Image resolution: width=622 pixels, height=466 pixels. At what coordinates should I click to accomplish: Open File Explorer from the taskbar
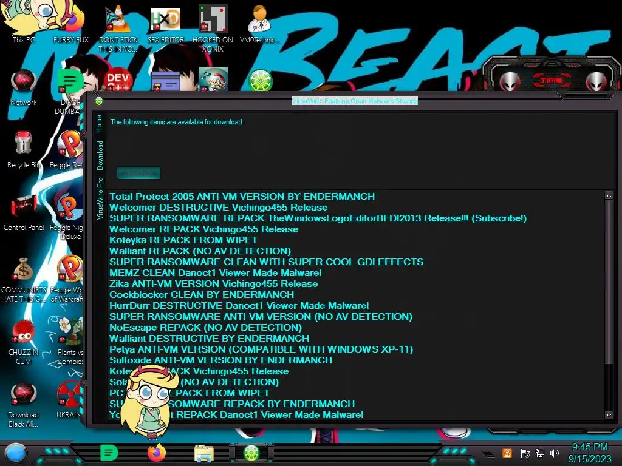[x=204, y=453]
